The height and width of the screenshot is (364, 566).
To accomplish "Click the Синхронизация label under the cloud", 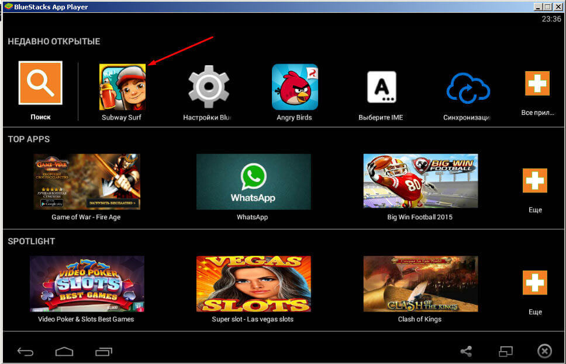I will tap(467, 117).
